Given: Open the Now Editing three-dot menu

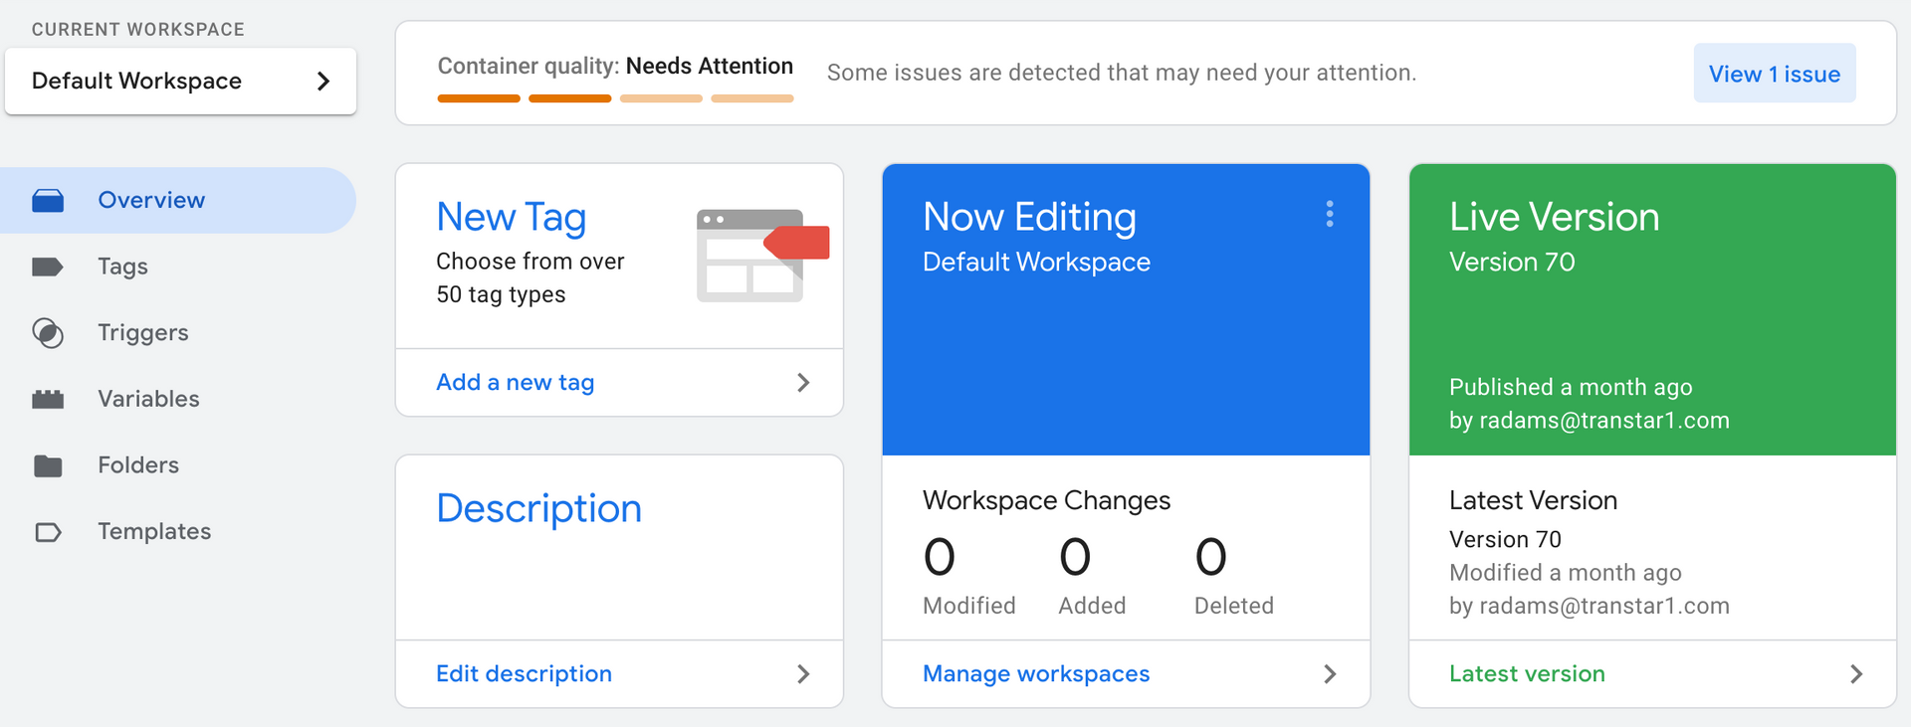Looking at the screenshot, I should click(1330, 215).
